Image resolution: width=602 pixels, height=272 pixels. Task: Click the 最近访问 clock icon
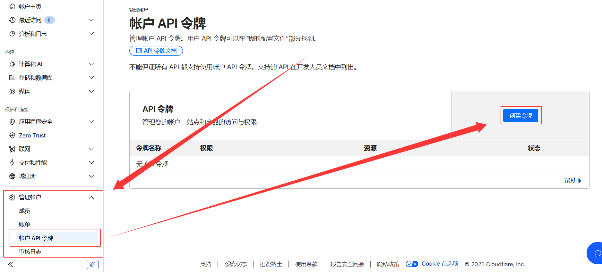[12, 20]
